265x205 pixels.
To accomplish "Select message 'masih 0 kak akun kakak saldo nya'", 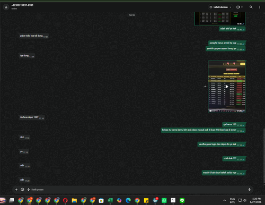I will [224, 173].
